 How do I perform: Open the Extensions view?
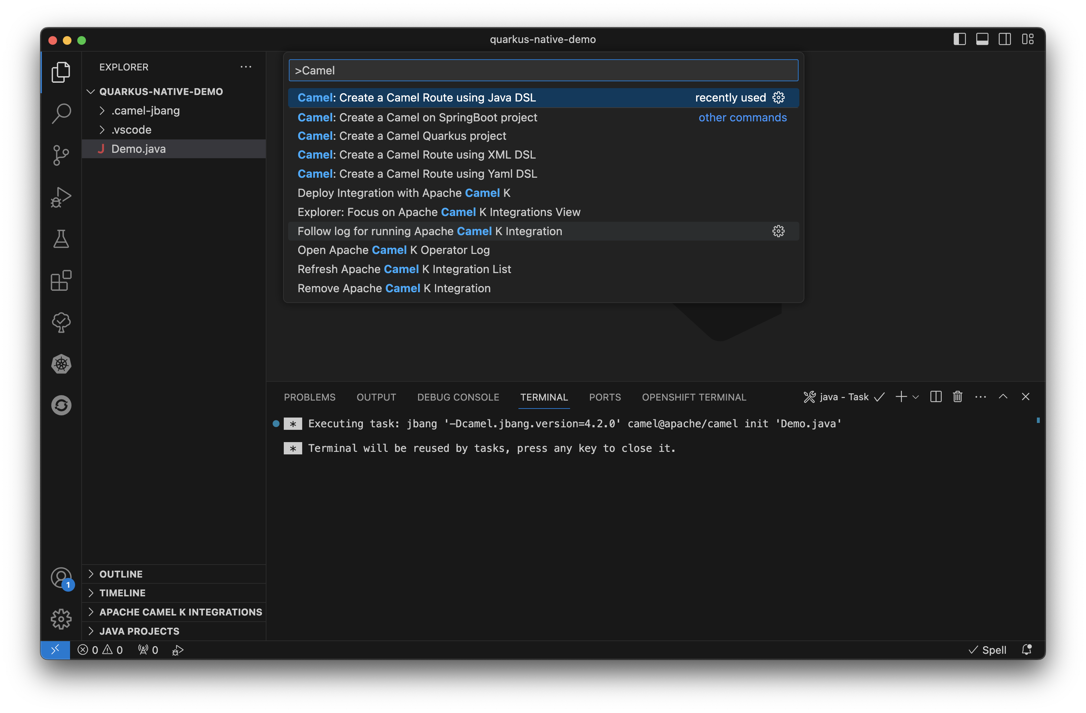click(x=61, y=280)
